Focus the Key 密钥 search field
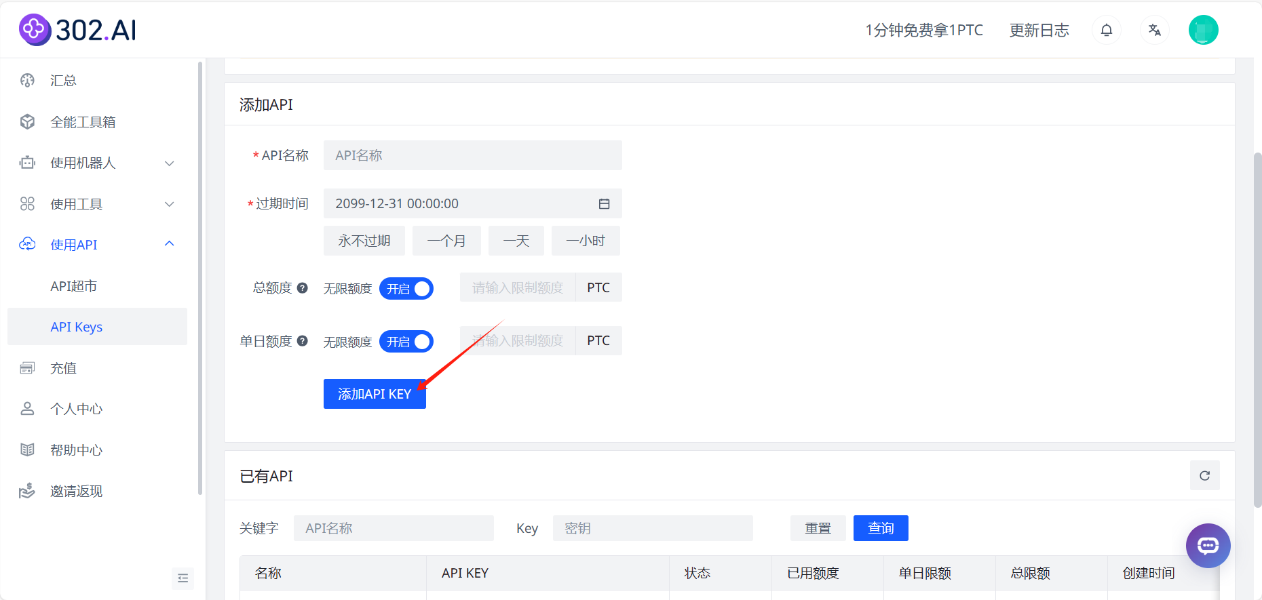Viewport: 1262px width, 600px height. tap(653, 528)
